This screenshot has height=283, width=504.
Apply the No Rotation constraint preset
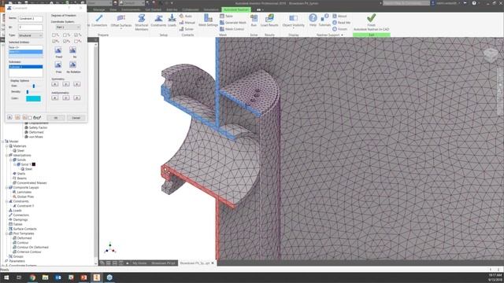[x=73, y=65]
